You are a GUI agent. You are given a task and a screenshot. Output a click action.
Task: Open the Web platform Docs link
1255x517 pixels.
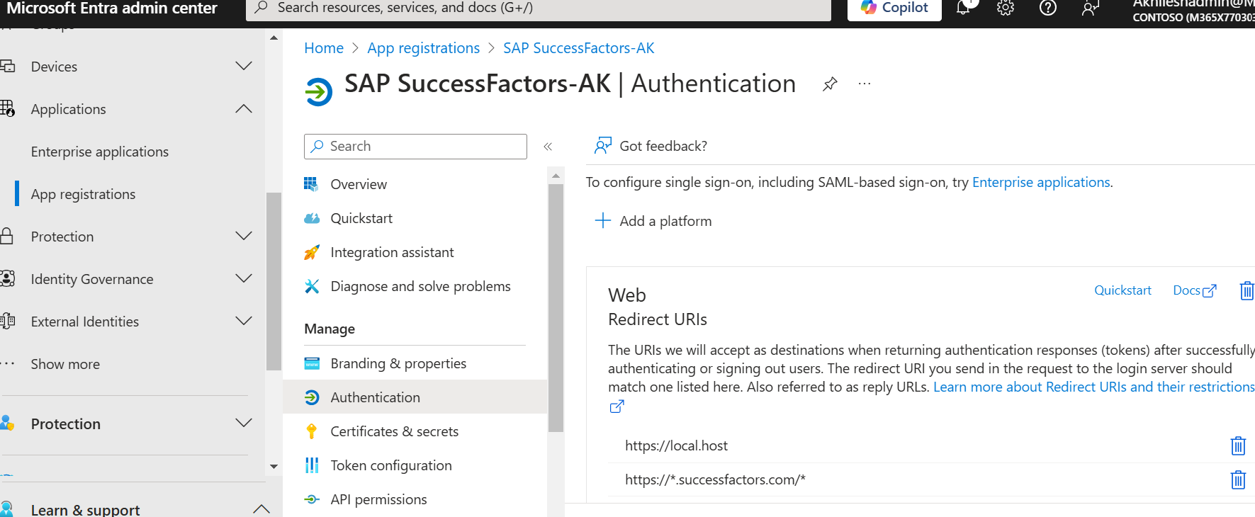pos(1195,290)
